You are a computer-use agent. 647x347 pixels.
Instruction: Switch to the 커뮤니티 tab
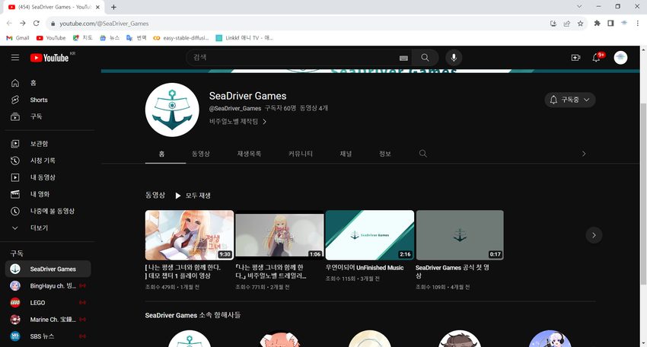301,154
